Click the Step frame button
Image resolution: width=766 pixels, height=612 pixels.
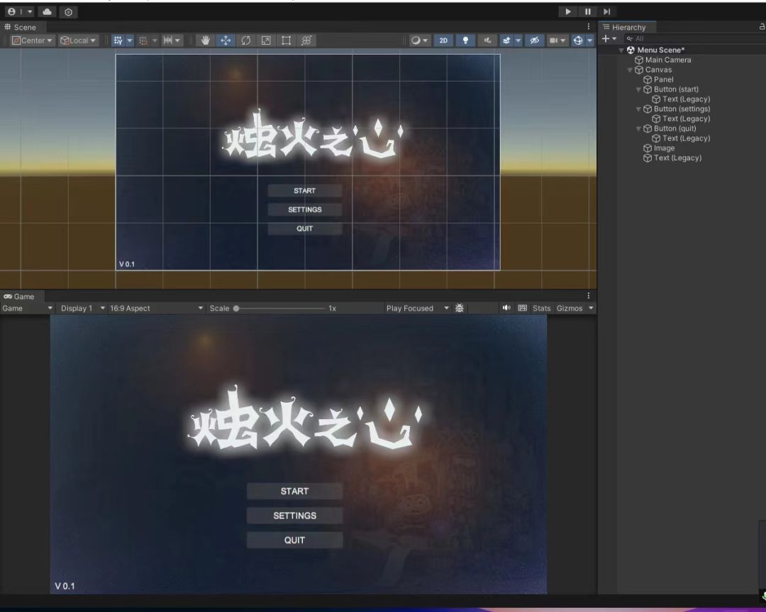pos(606,12)
